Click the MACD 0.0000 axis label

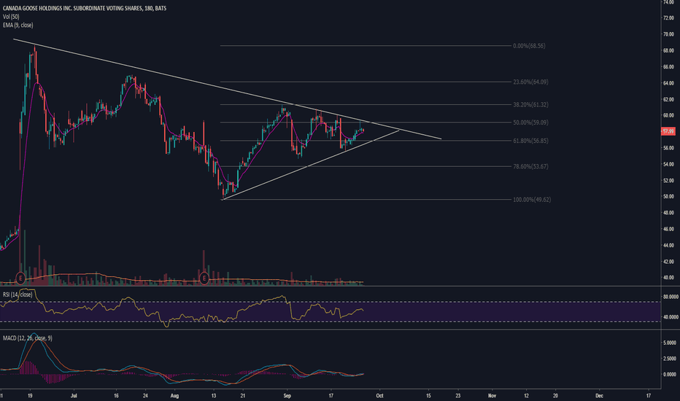[670, 375]
